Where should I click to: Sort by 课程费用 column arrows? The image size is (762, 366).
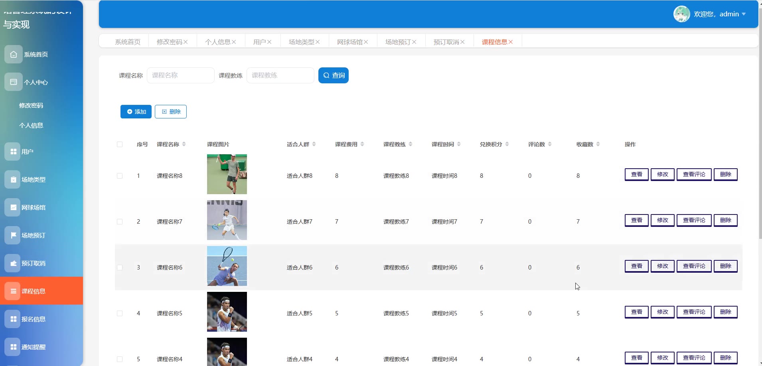tap(362, 144)
